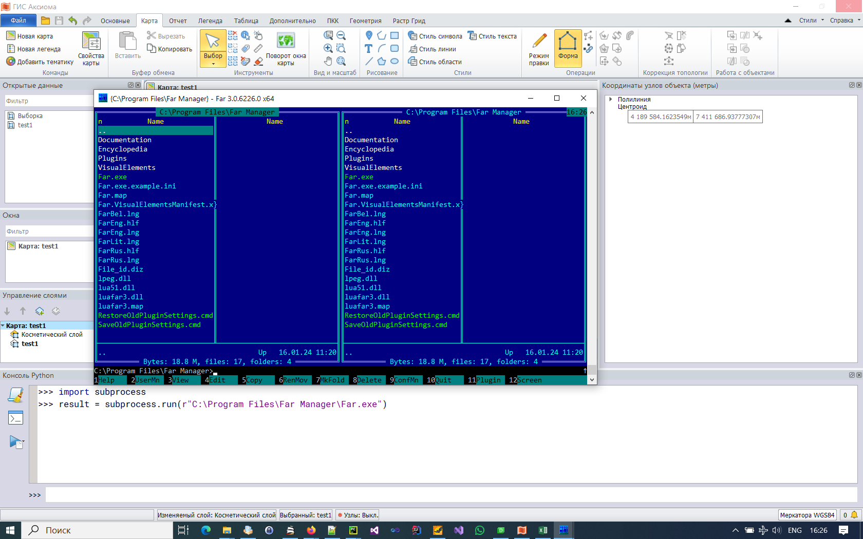Open the Стили dropdown in top right

click(x=812, y=21)
